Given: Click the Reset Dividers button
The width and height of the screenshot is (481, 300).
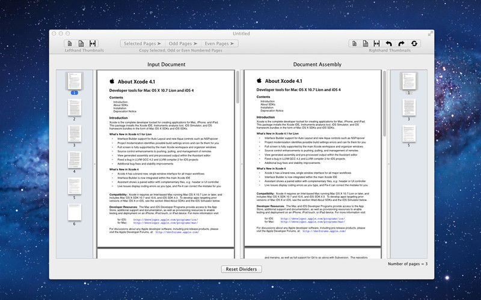Looking at the screenshot, I should point(242,269).
